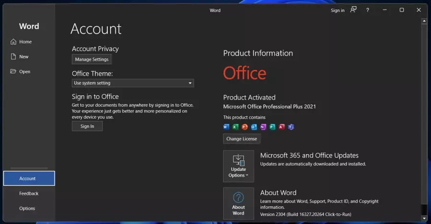
Task: Open Word Options from sidebar
Action: click(29, 208)
